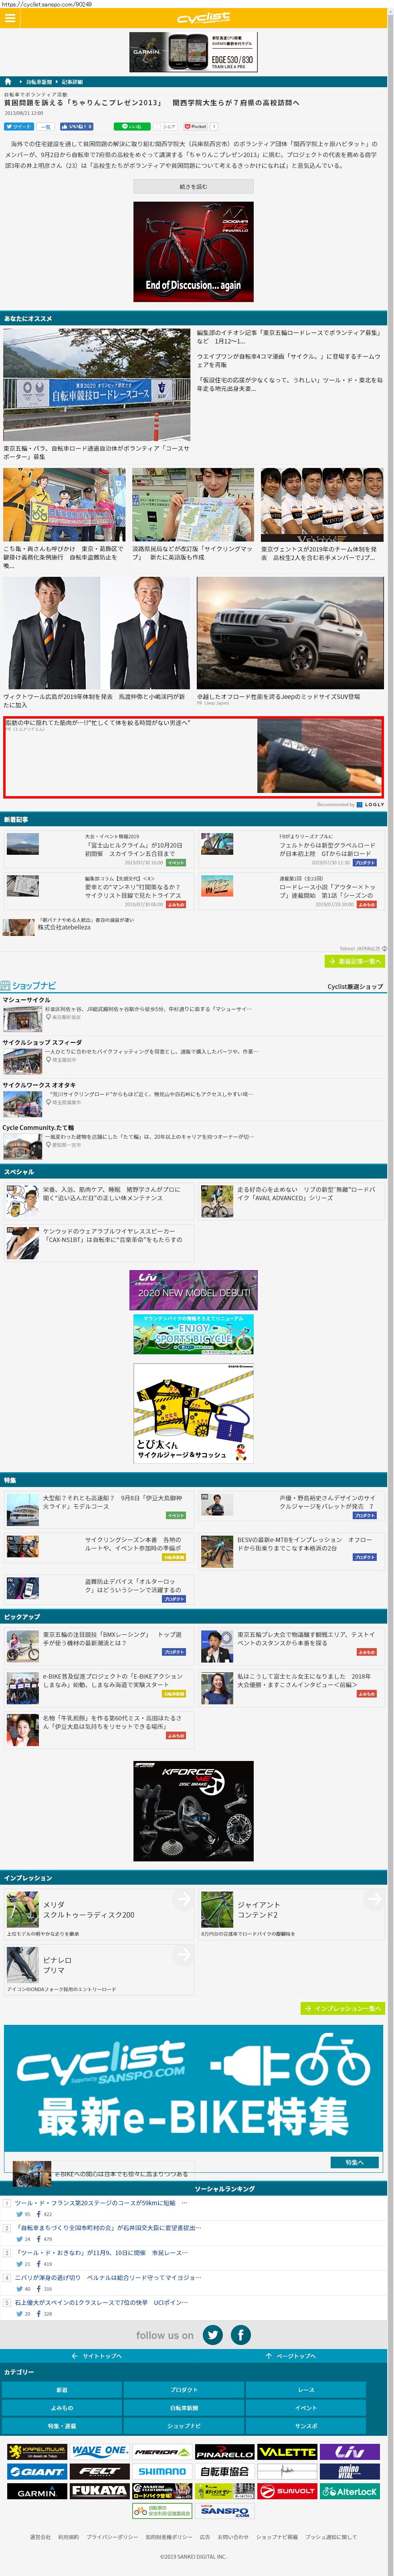The height and width of the screenshot is (2576, 394).
Task: Open the SANSPO logo in the footer
Action: tap(224, 2511)
